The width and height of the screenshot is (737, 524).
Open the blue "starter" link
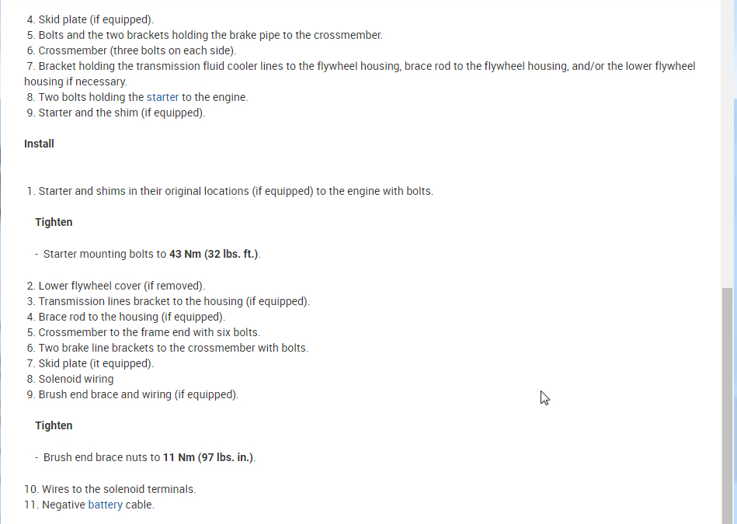[162, 97]
